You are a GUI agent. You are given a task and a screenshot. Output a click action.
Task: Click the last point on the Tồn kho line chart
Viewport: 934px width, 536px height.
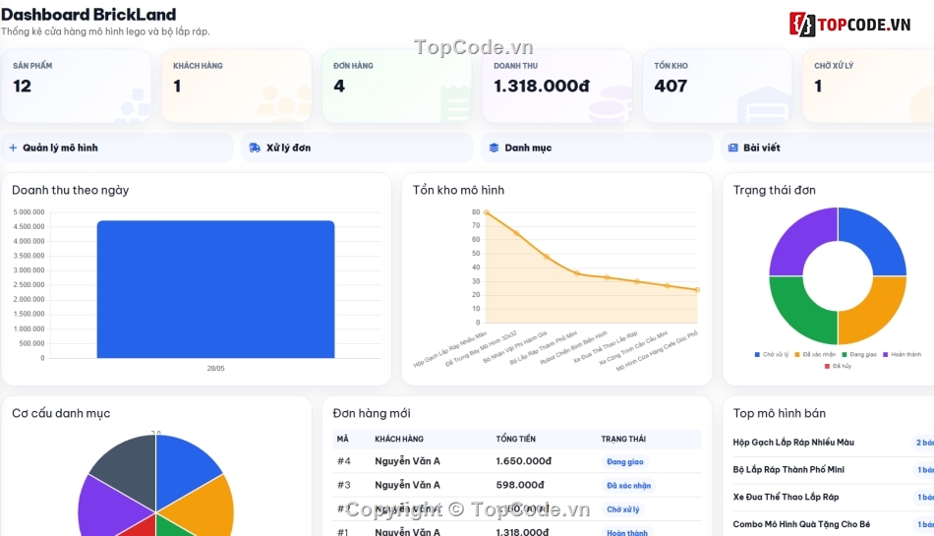(x=697, y=290)
